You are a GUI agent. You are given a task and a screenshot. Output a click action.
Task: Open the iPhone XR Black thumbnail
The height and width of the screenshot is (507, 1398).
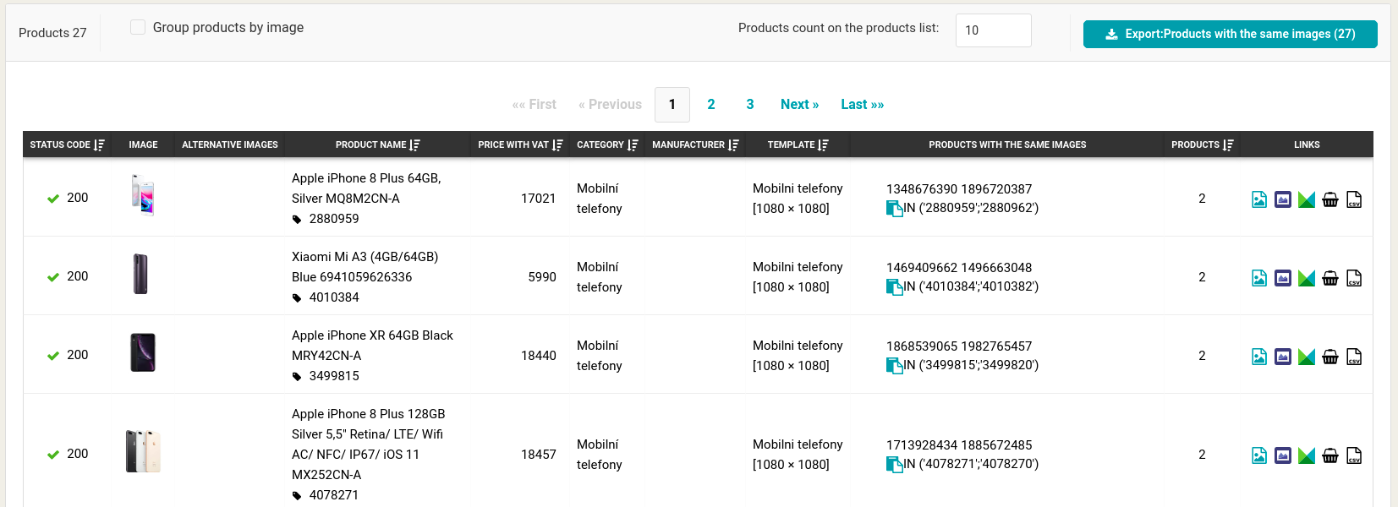(143, 352)
